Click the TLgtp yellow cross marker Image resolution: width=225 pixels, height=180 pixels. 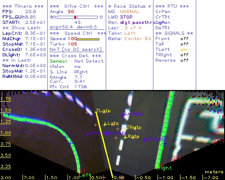96,112
